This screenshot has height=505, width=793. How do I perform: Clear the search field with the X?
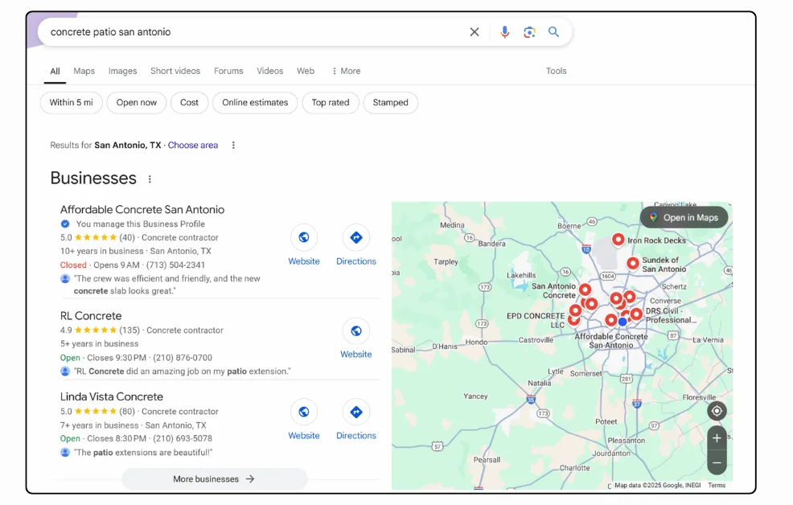point(475,31)
